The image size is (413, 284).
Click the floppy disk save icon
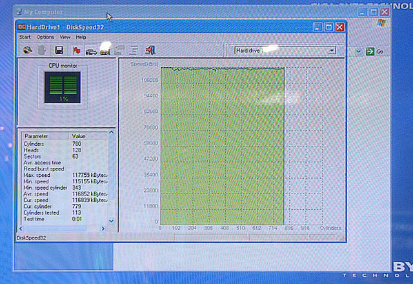[x=59, y=50]
